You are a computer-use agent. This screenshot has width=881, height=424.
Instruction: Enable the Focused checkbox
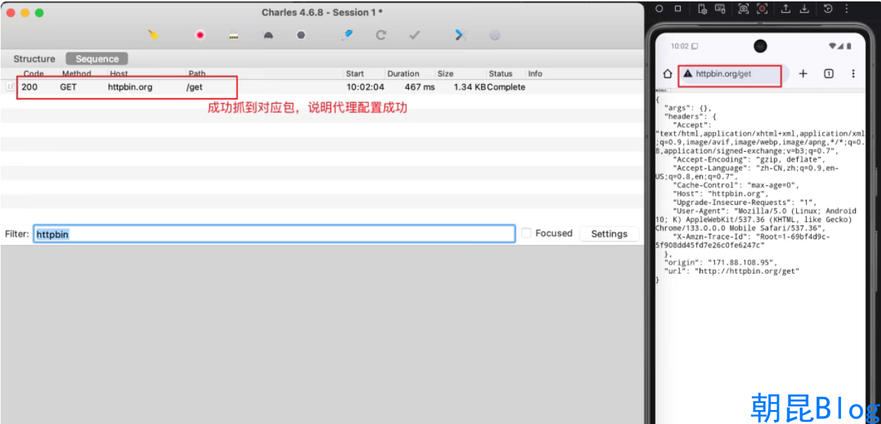point(527,233)
